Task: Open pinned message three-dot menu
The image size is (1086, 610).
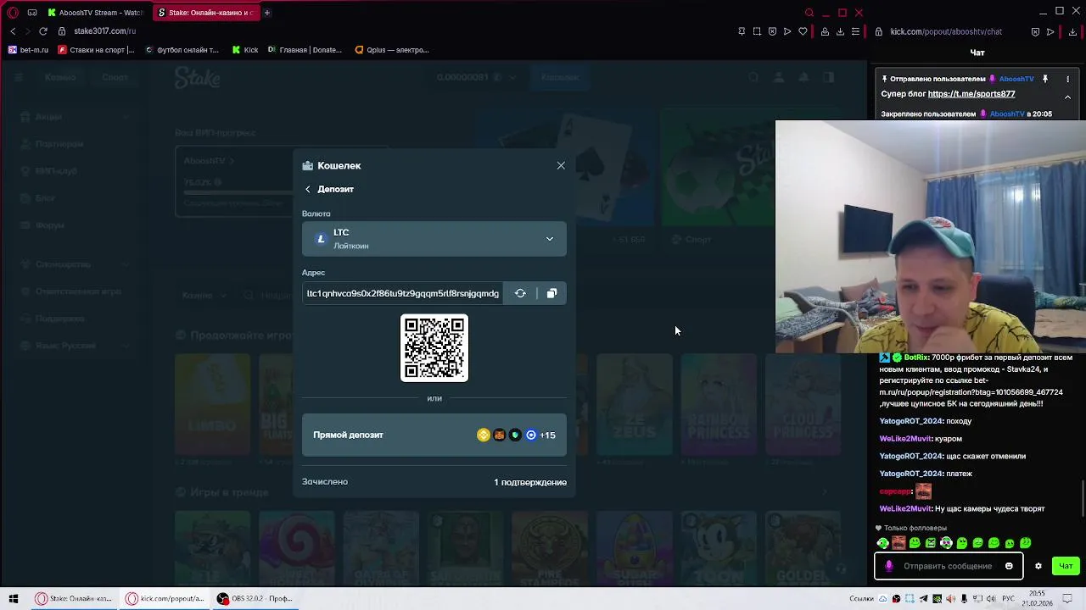Action: click(1068, 79)
